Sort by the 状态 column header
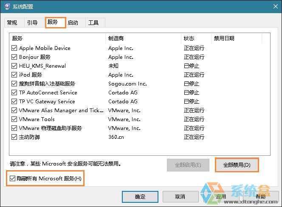The width and height of the screenshot is (282, 207). 196,39
